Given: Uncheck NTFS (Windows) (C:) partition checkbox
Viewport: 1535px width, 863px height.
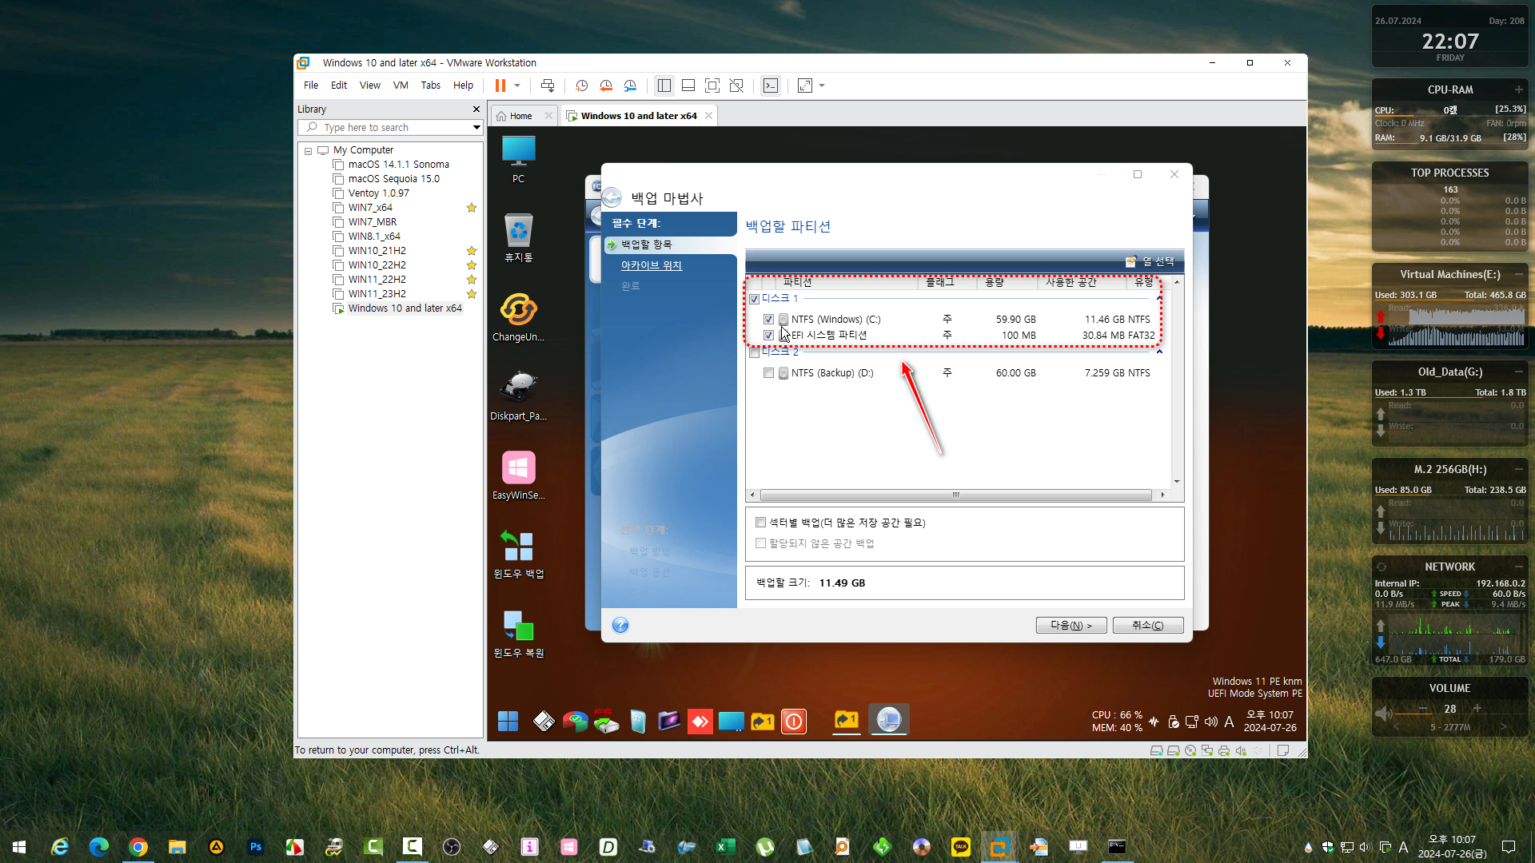Looking at the screenshot, I should coord(768,320).
